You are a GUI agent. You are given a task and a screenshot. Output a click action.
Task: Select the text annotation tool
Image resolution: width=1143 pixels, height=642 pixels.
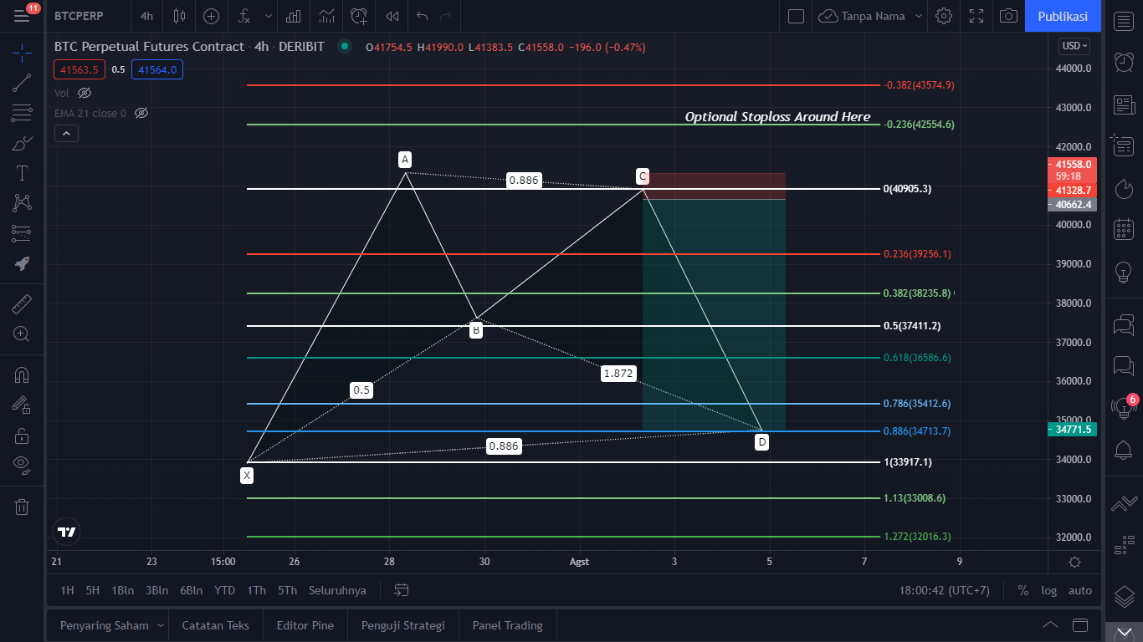pyautogui.click(x=22, y=173)
